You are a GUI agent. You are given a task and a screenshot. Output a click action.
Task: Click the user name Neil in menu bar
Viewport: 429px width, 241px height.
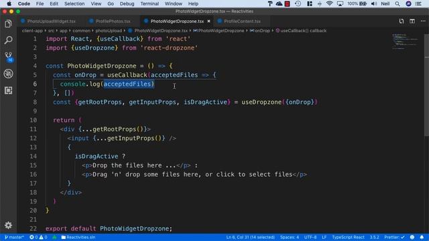[x=385, y=3]
